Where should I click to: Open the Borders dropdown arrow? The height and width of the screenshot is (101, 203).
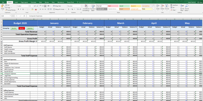30,9
